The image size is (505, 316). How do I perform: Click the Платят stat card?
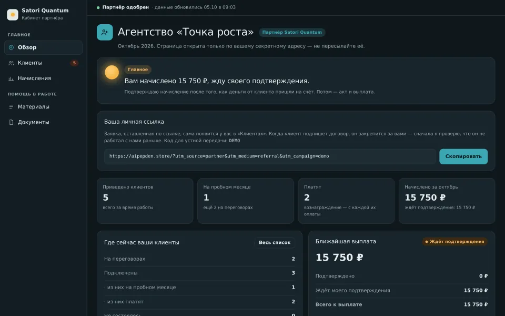(x=346, y=201)
